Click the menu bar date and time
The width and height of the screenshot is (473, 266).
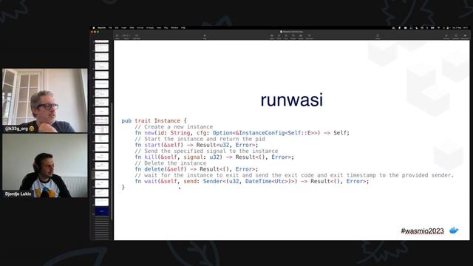point(459,28)
